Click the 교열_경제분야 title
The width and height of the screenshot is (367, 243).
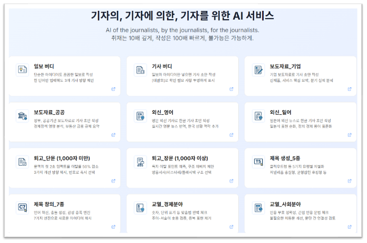[x=167, y=204]
